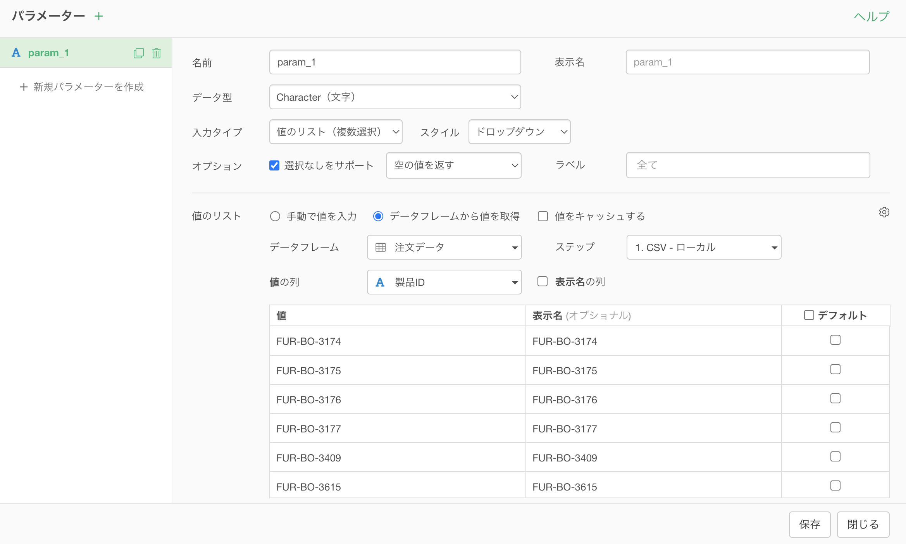This screenshot has height=544, width=906.
Task: Expand the スタイル ドロップダウン selector
Action: pos(519,132)
